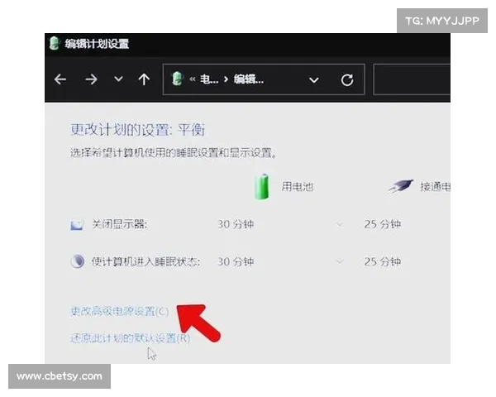Click the title bar battery icon

(x=55, y=43)
